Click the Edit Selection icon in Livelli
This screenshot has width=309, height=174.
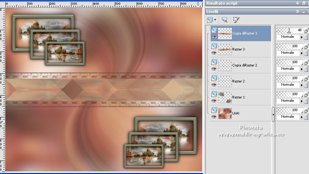click(236, 20)
